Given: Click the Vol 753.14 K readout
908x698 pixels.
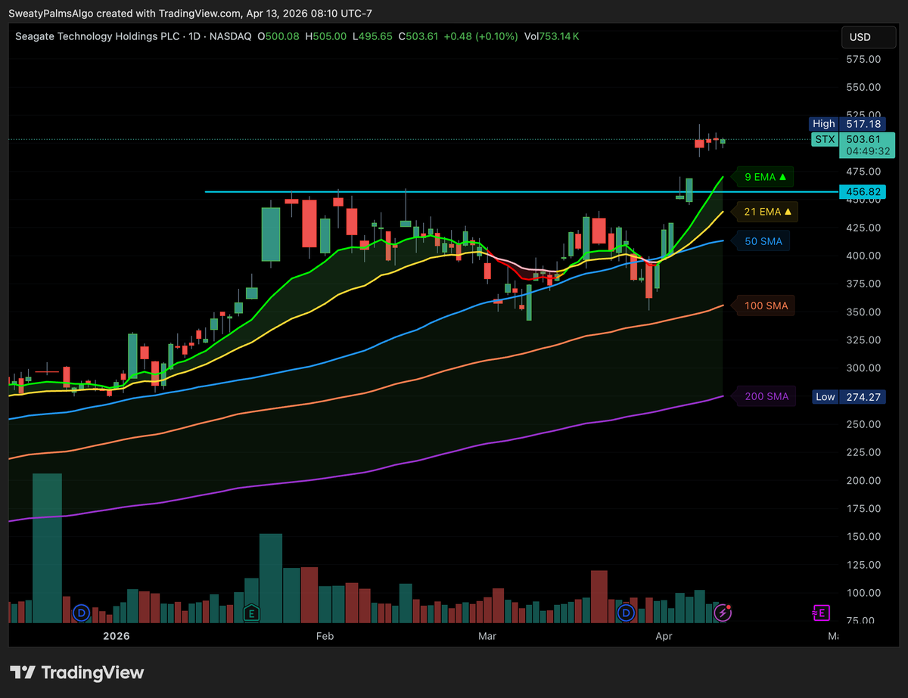Looking at the screenshot, I should pyautogui.click(x=552, y=36).
